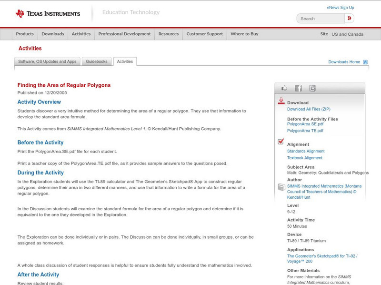Click 'Published on 12/20/2005' text

point(42,92)
